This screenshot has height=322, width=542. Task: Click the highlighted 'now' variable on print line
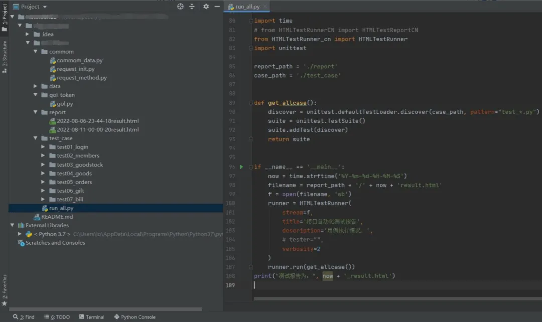click(328, 276)
